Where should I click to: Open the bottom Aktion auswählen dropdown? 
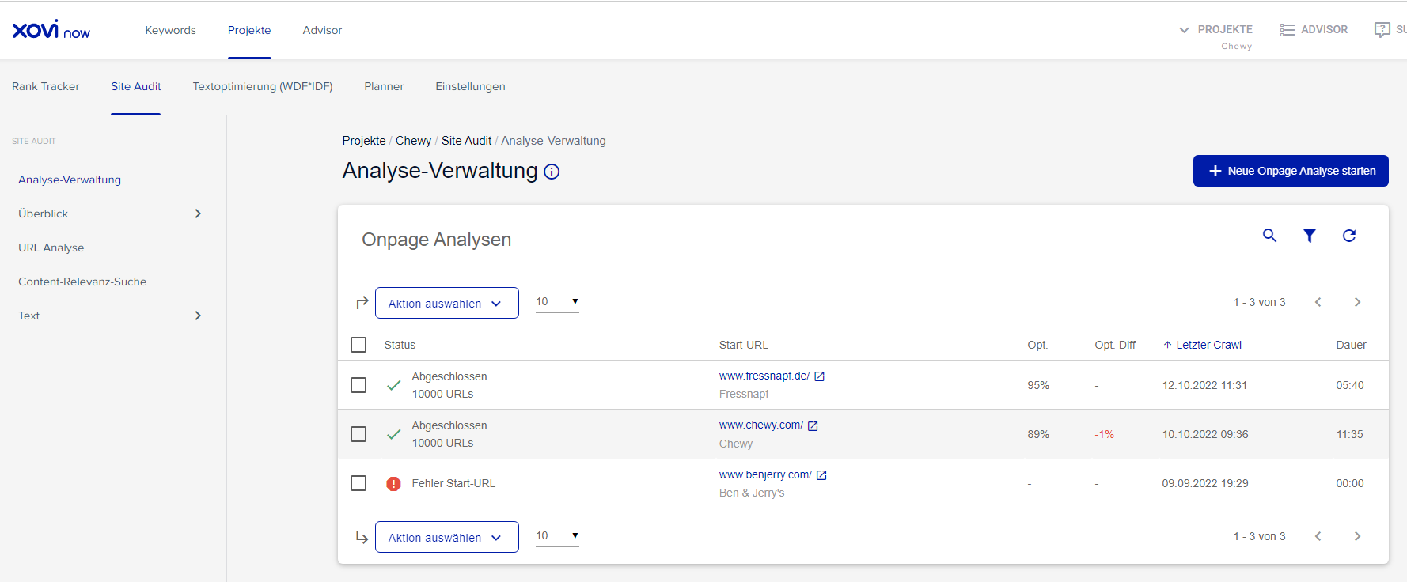coord(446,537)
